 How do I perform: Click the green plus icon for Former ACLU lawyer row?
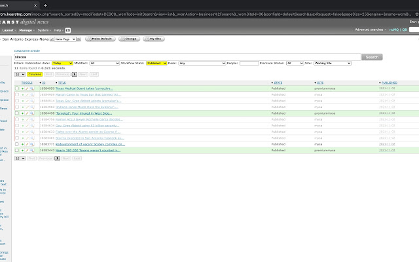click(22, 119)
